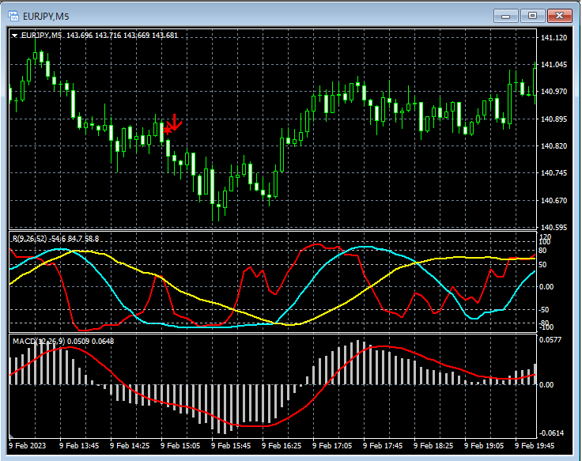This screenshot has width=582, height=461.
Task: Click the OHLC price values beside EURJPY,M5
Action: pos(123,35)
